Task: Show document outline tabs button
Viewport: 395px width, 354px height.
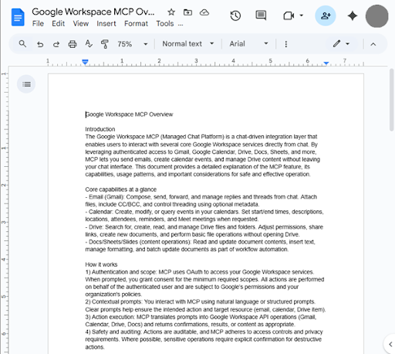Action: pyautogui.click(x=26, y=84)
